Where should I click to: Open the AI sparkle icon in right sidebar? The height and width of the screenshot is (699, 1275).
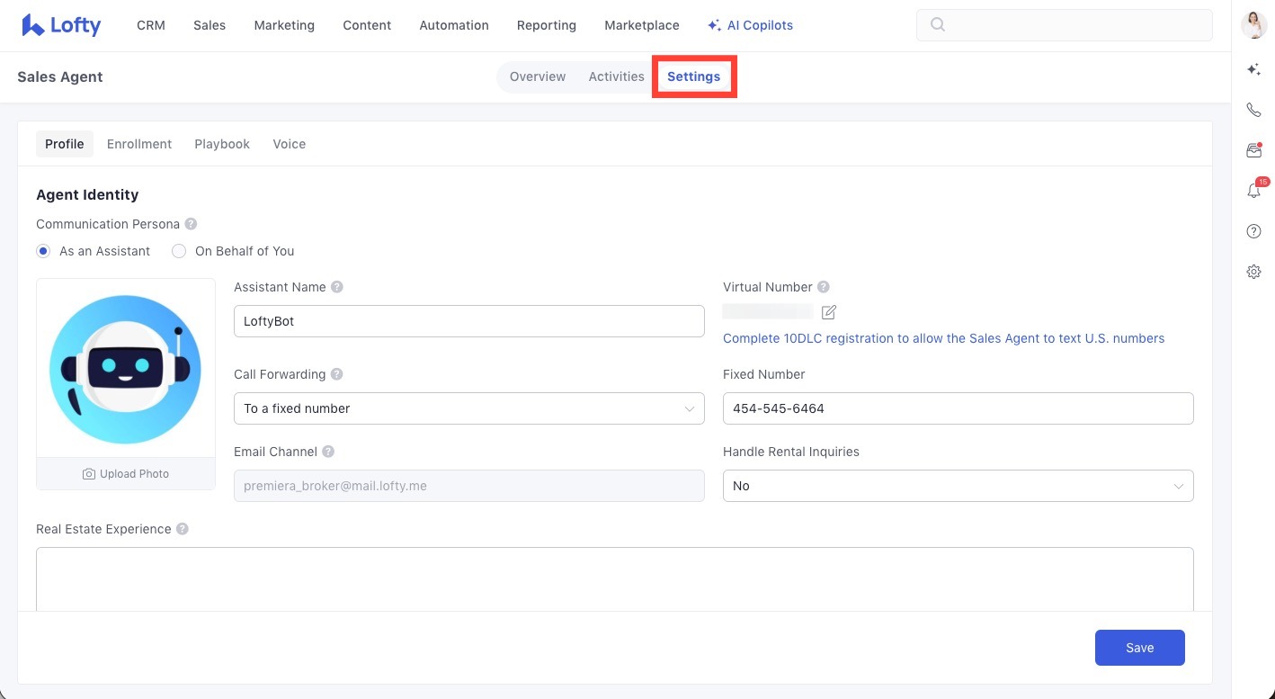(1253, 70)
